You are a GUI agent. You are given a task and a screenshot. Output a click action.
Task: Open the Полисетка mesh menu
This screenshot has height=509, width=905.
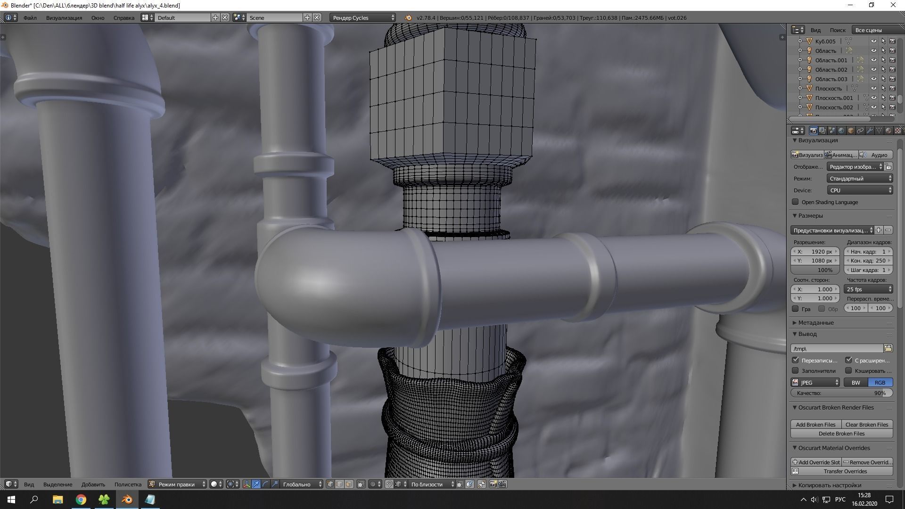point(128,484)
